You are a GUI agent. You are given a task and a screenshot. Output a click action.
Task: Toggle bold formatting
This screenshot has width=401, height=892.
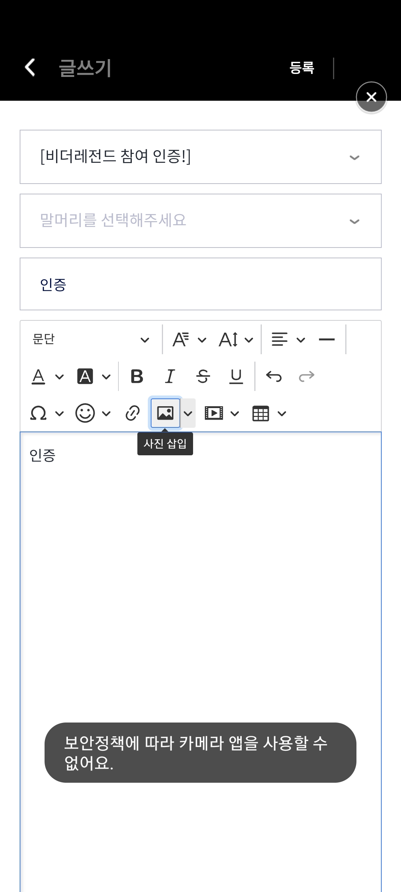pos(137,376)
